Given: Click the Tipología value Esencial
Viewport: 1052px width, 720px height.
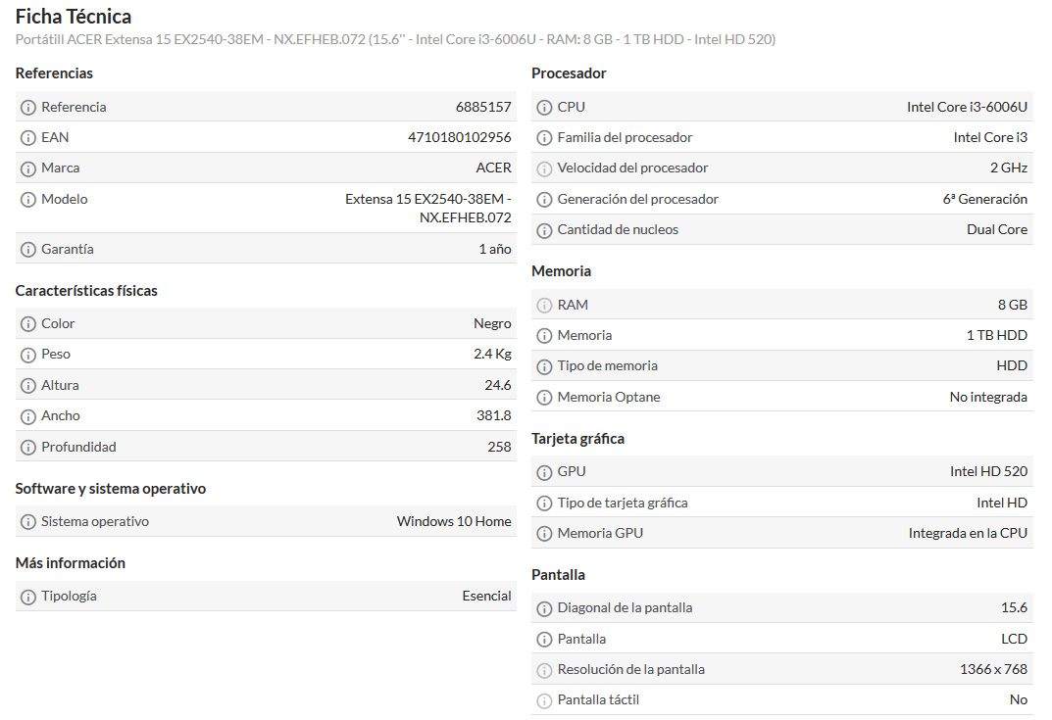Looking at the screenshot, I should click(486, 596).
